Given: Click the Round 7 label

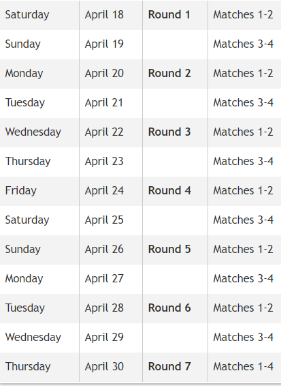Looking at the screenshot, I should point(169,366).
